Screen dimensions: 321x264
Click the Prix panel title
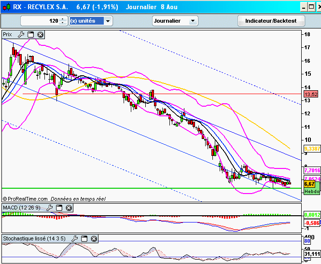(7, 35)
